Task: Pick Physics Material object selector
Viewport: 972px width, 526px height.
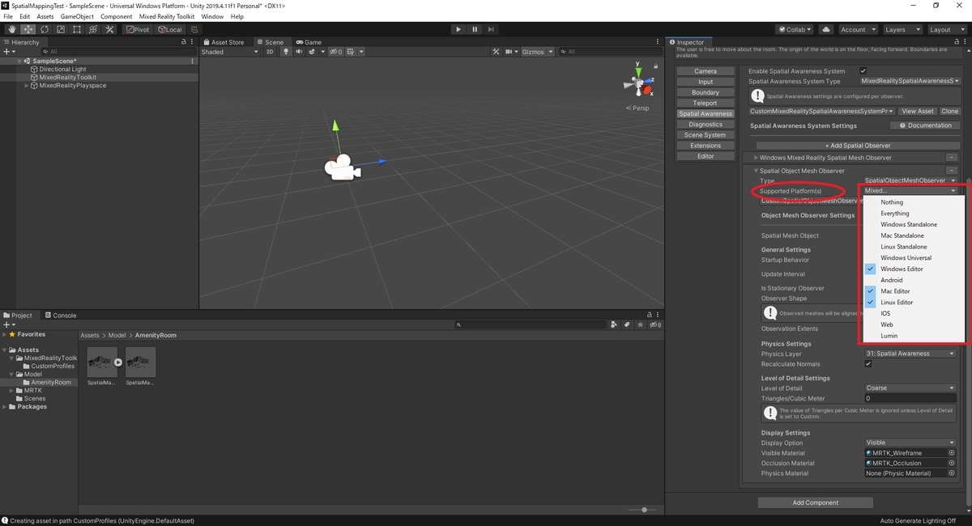Action: tap(952, 473)
